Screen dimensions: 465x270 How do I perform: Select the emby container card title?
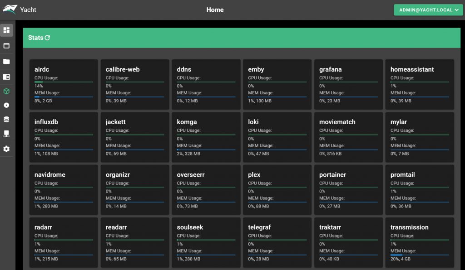click(x=256, y=69)
